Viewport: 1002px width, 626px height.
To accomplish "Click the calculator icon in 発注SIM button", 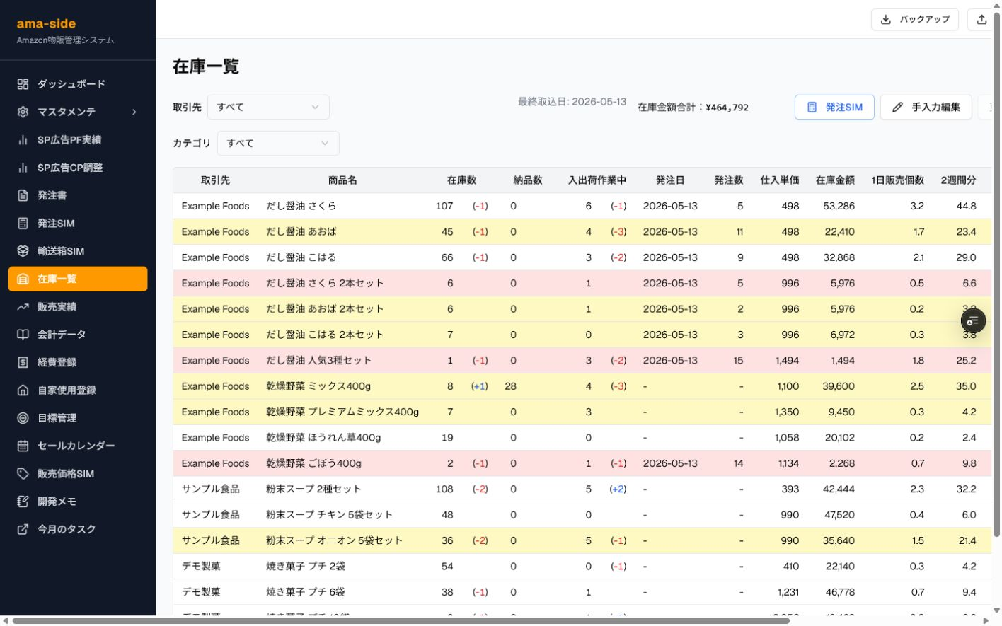I will tap(812, 108).
